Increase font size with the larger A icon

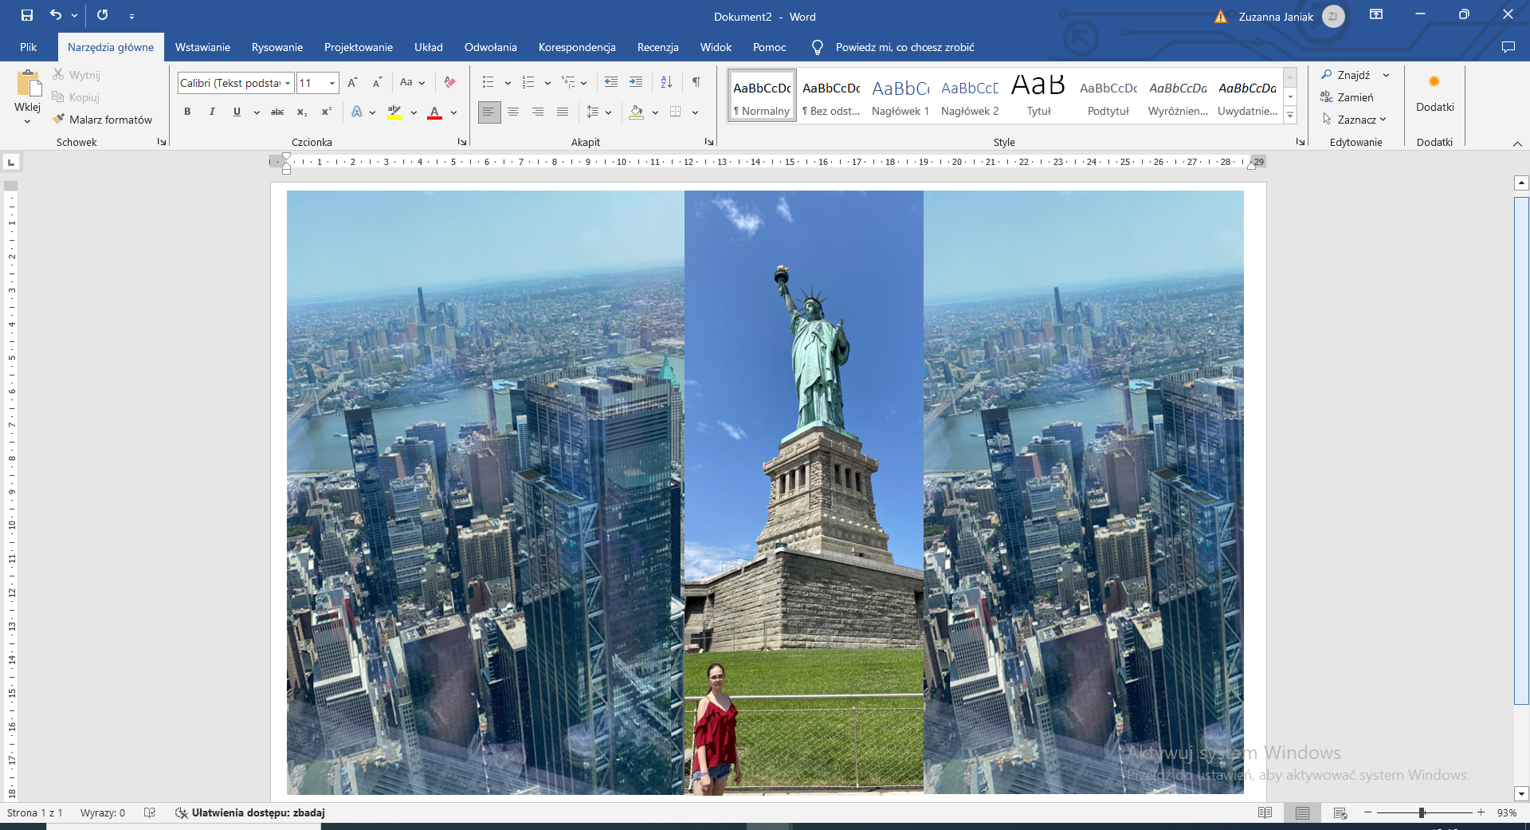[x=353, y=83]
